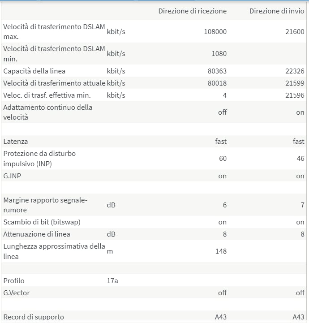Click the Adattamento continuo della velocità label
Viewport: 309px width, 323px height.
(x=47, y=112)
